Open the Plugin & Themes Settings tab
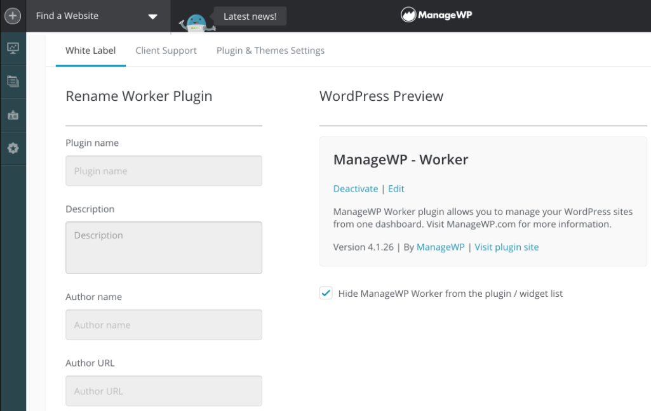Viewport: 651px width, 411px height. coord(270,51)
